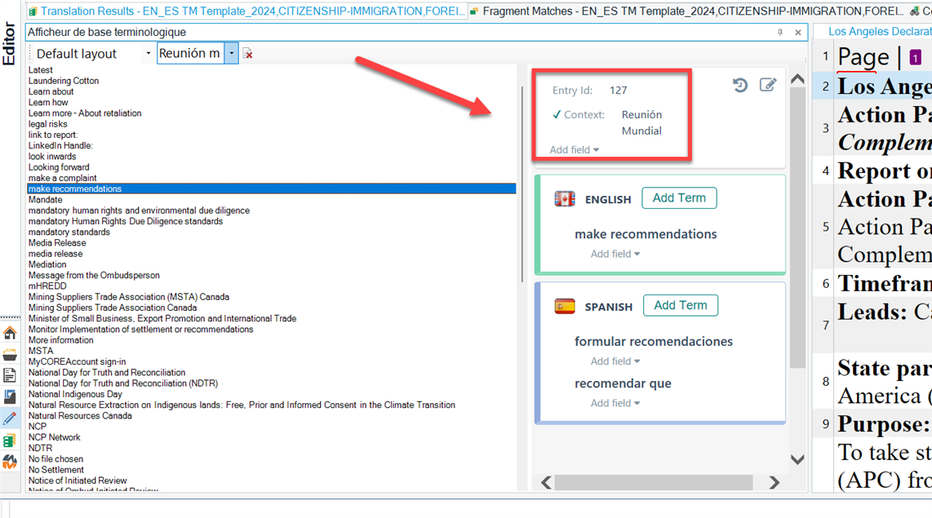This screenshot has height=518, width=932.
Task: Open the Home view icon in sidebar
Action: tap(10, 334)
